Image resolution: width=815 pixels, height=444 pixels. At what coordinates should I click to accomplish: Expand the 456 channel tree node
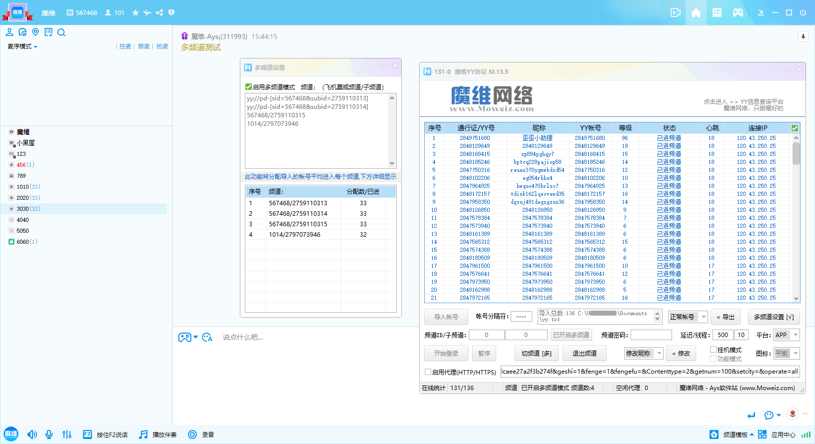click(x=11, y=165)
